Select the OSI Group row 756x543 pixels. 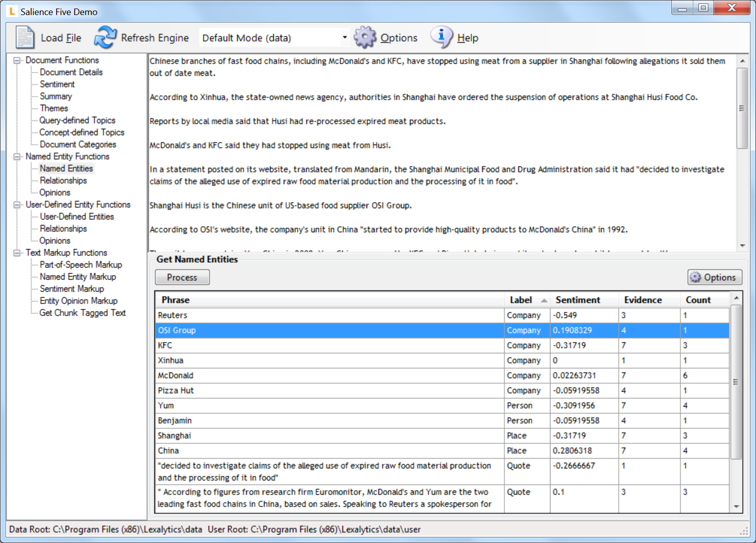coord(442,330)
